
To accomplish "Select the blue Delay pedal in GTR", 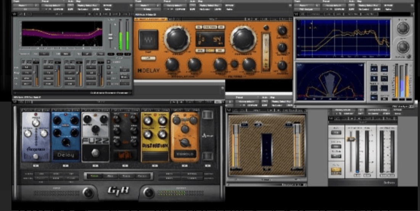I will tap(66, 137).
